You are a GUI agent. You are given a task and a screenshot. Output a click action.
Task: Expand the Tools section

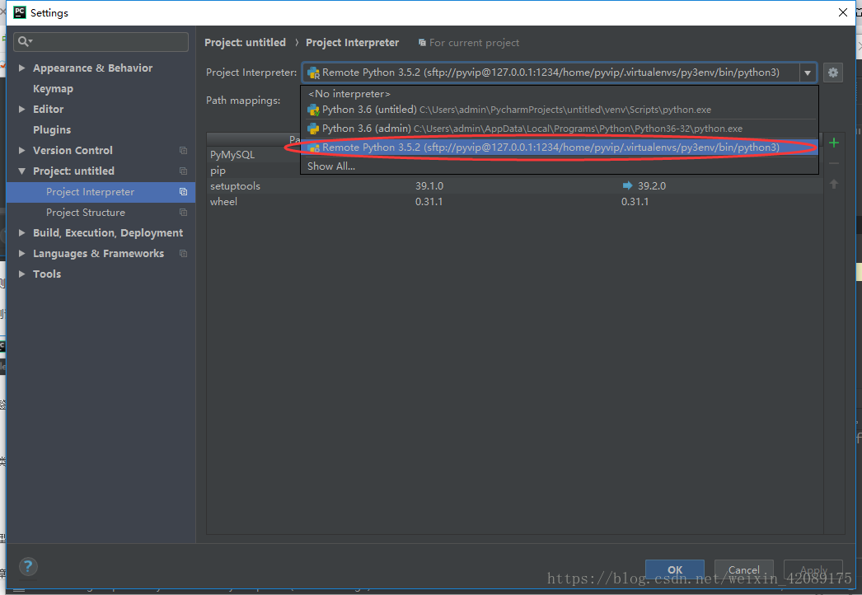[22, 274]
